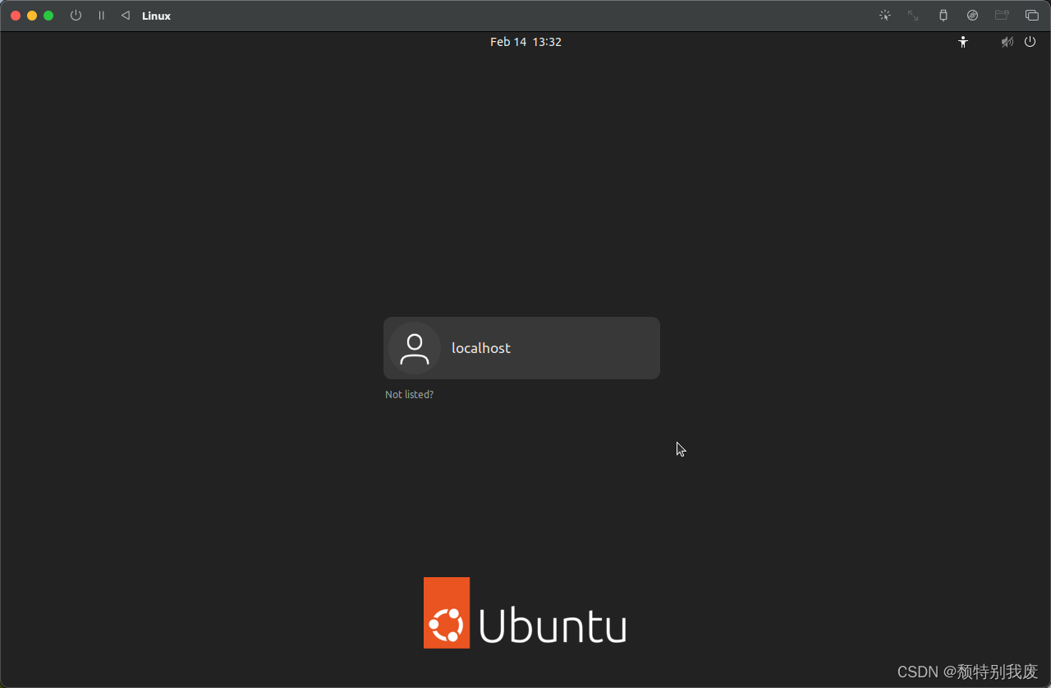Open the shared folder icon in title bar
Screen dimensions: 1051x688
tap(1002, 16)
